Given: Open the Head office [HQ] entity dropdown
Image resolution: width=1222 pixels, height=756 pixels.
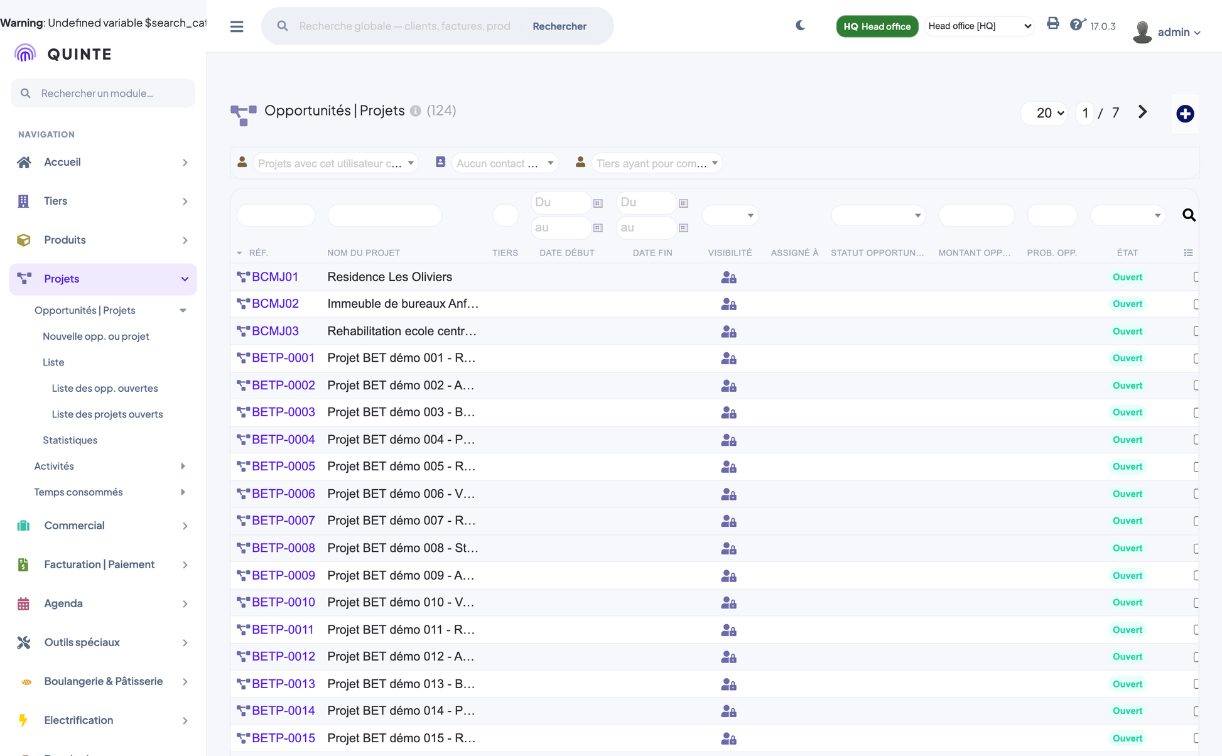Looking at the screenshot, I should tap(979, 26).
